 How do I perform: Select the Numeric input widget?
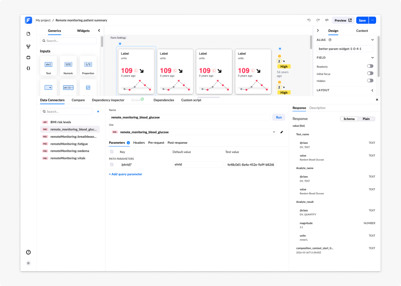tap(68, 66)
